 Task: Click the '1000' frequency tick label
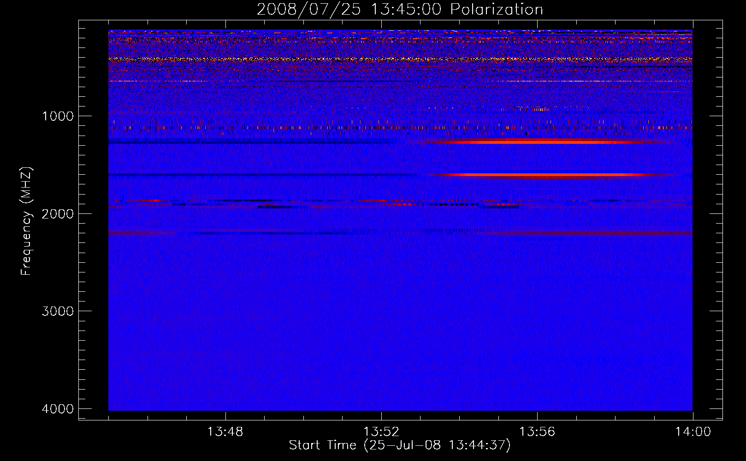pyautogui.click(x=58, y=116)
